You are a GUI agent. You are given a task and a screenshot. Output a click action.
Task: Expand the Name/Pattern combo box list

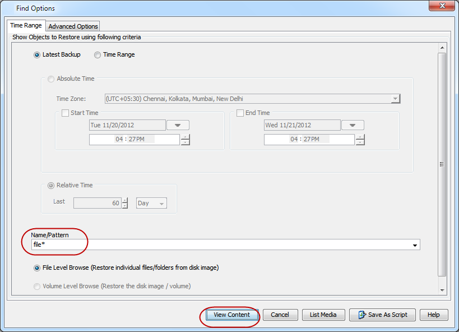(415, 245)
